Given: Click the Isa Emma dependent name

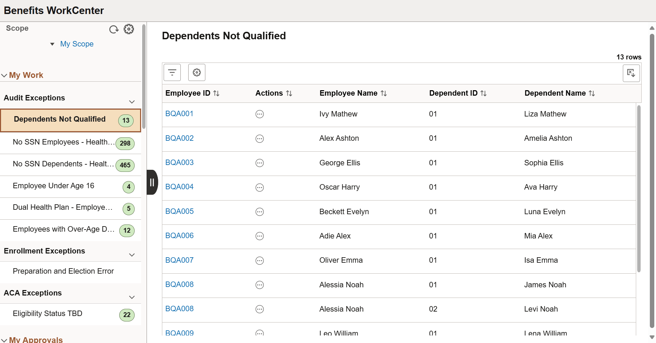Looking at the screenshot, I should (541, 260).
